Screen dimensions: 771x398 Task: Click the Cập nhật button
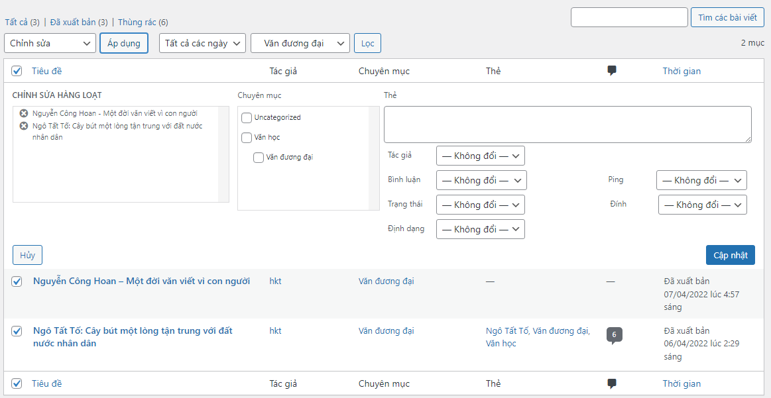[730, 255]
